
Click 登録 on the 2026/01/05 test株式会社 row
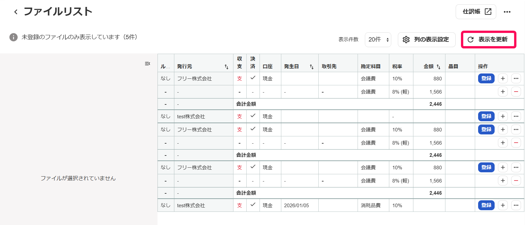pos(486,205)
